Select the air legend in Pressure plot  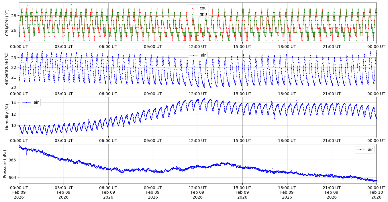point(365,149)
